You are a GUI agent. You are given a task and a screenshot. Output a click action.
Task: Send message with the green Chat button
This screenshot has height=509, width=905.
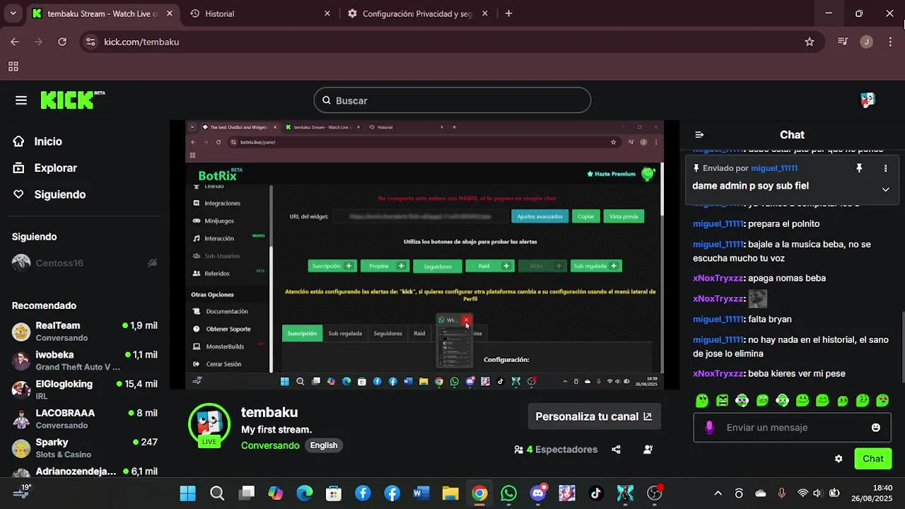pos(873,459)
